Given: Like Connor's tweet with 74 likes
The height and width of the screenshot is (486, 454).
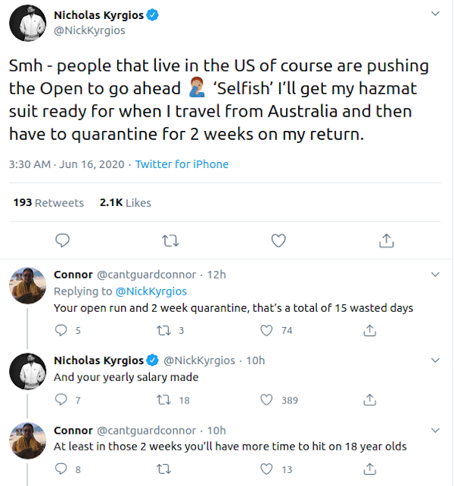Looking at the screenshot, I should pyautogui.click(x=266, y=330).
